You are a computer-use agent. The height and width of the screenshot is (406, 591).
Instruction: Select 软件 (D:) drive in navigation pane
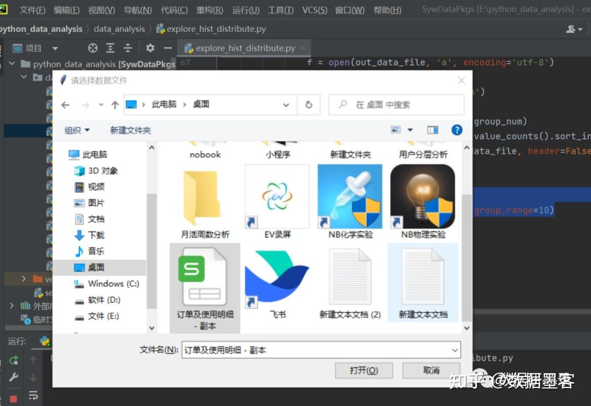[x=97, y=300]
